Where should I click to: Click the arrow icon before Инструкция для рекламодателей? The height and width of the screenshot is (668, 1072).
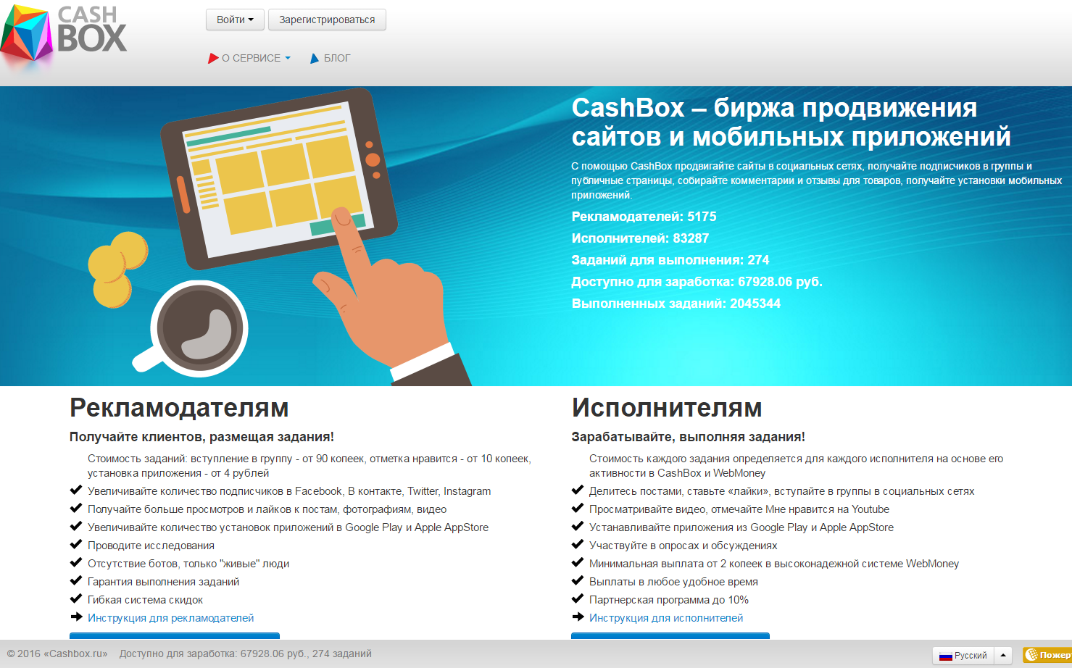(76, 617)
